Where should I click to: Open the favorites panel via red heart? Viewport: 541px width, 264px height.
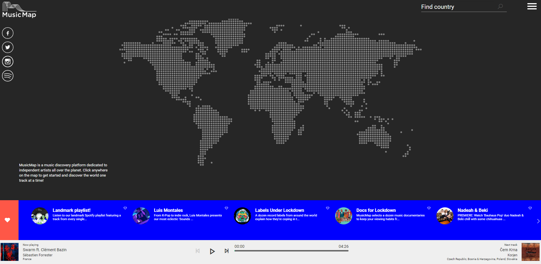pyautogui.click(x=8, y=220)
